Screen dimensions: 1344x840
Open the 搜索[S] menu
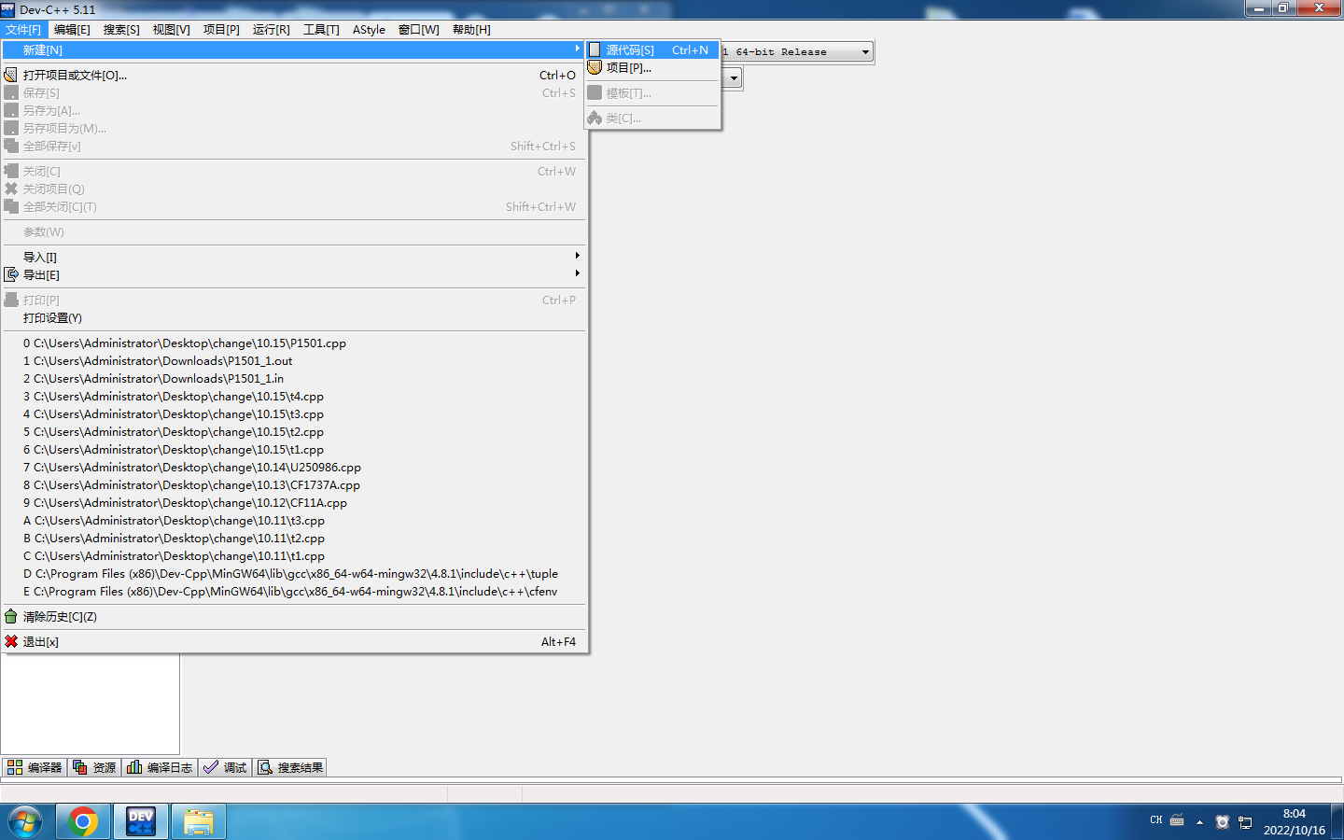[x=121, y=30]
